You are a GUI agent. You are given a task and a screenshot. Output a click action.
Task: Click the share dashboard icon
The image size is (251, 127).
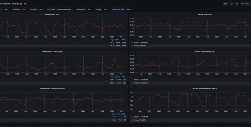[25, 4]
